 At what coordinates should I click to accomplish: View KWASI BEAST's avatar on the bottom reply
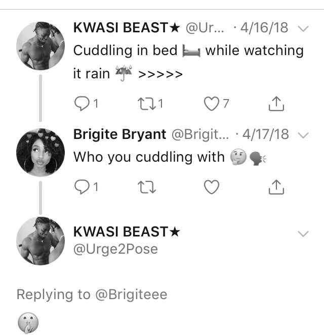point(40,241)
